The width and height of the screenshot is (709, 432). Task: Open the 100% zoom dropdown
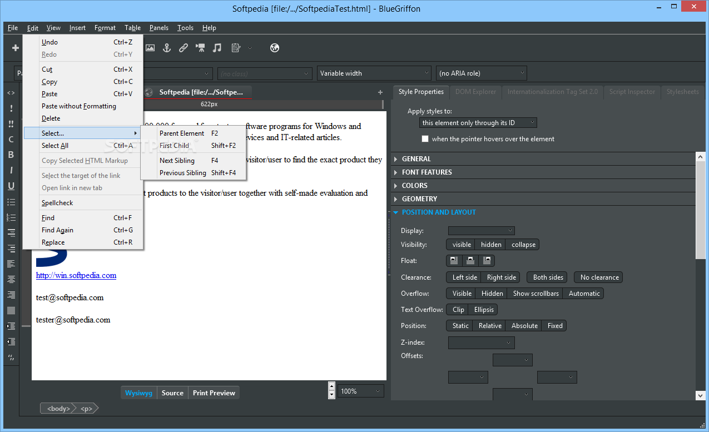(361, 391)
